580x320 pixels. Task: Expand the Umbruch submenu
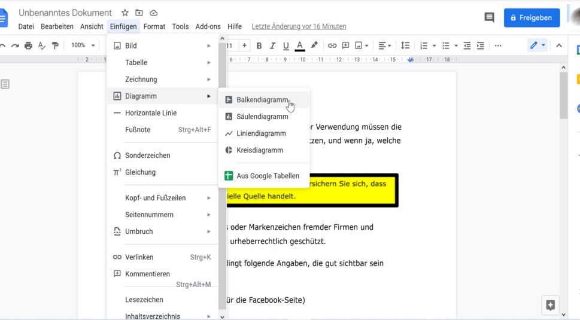pyautogui.click(x=162, y=231)
